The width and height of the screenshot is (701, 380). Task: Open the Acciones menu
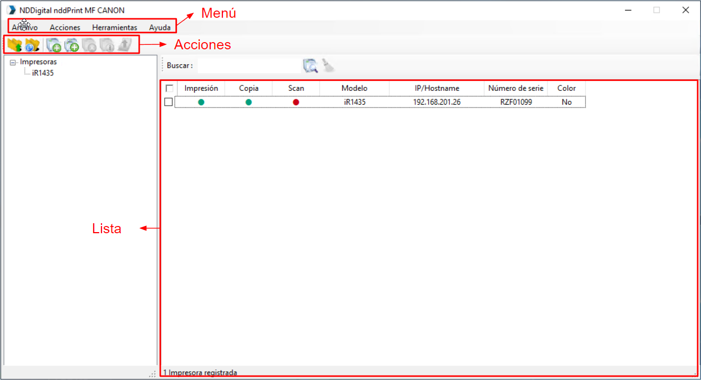pyautogui.click(x=65, y=27)
